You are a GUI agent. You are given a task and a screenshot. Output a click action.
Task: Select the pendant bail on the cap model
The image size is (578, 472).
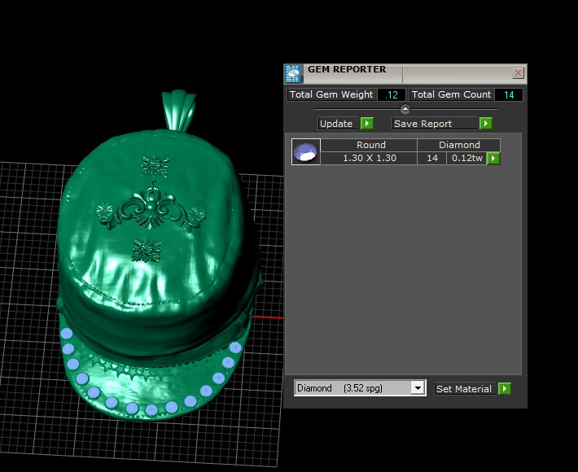pyautogui.click(x=179, y=110)
